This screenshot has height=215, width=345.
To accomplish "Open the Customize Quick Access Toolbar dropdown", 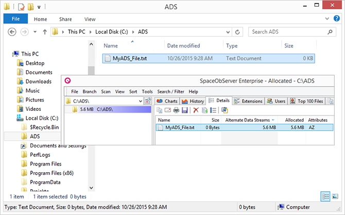I will click(39, 7).
